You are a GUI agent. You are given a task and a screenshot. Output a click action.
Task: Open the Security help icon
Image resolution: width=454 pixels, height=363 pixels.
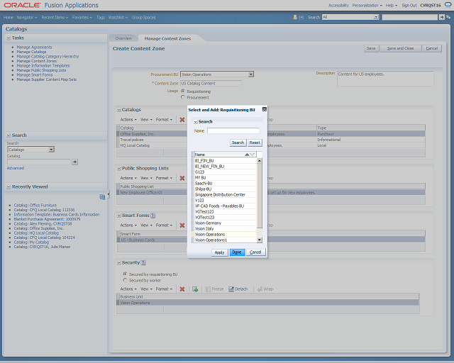pyautogui.click(x=143, y=262)
